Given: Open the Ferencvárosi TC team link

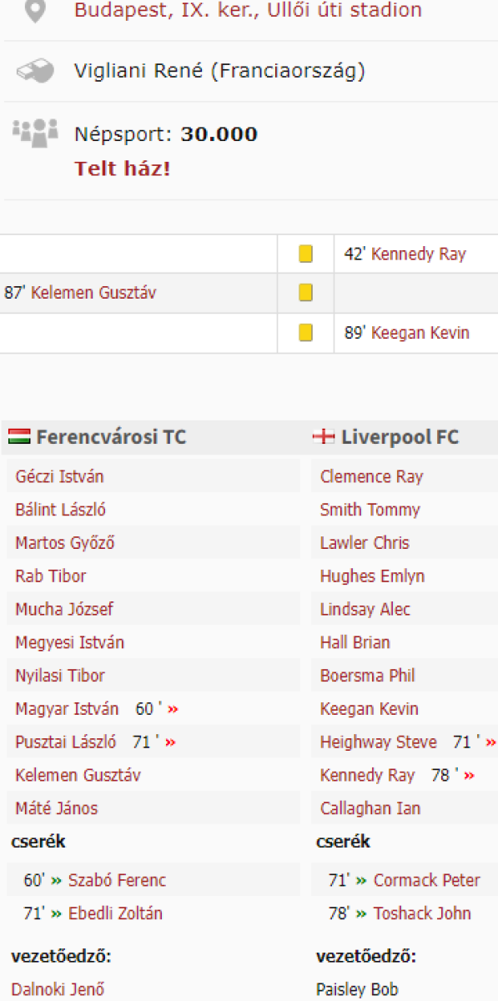Looking at the screenshot, I should pos(111,437).
